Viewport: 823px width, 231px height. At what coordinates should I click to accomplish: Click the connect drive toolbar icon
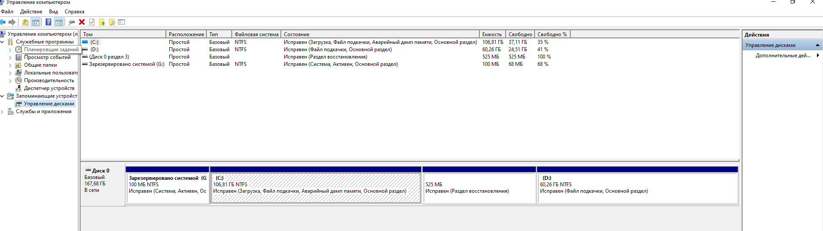[x=71, y=22]
